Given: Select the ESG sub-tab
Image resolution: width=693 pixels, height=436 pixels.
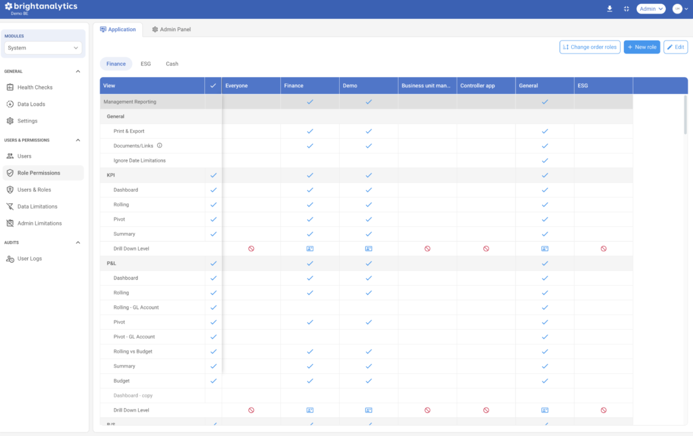Looking at the screenshot, I should pos(146,64).
